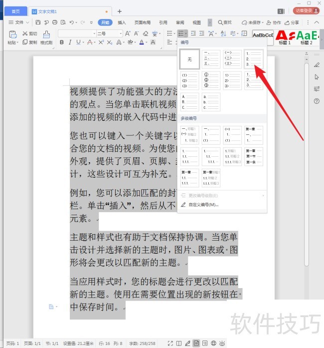Click the Increase Indent icon
324x348 pixels.
click(202, 33)
